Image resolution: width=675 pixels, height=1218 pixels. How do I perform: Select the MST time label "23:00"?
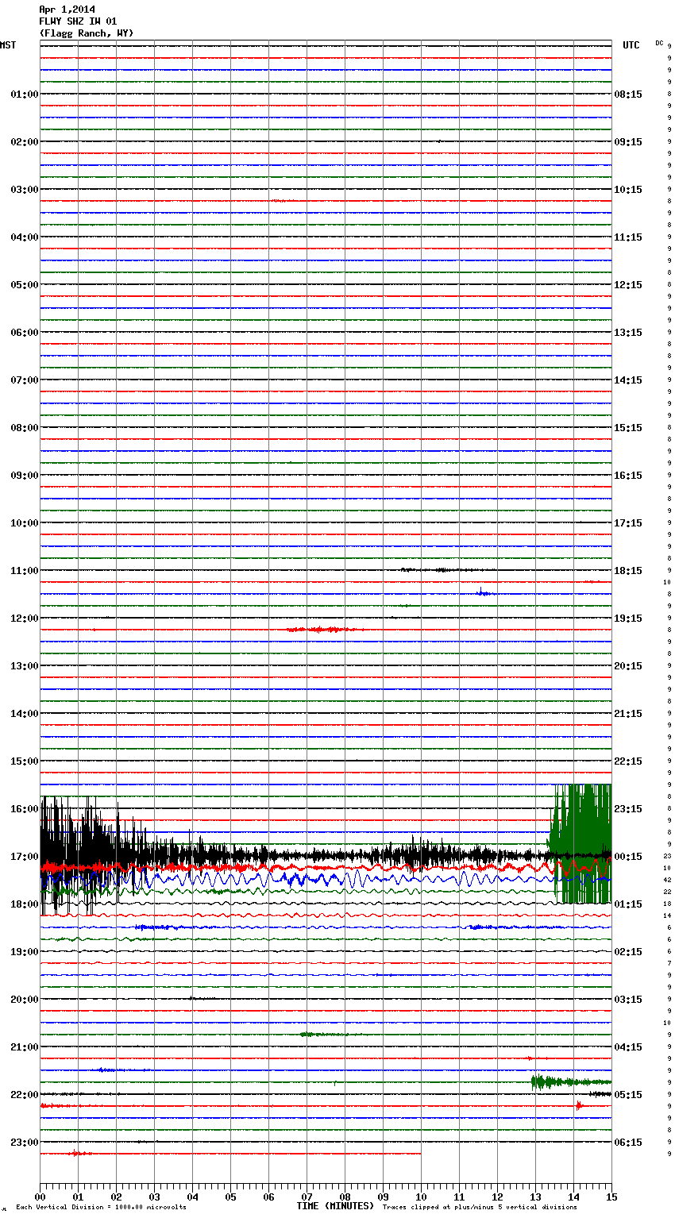(24, 1143)
